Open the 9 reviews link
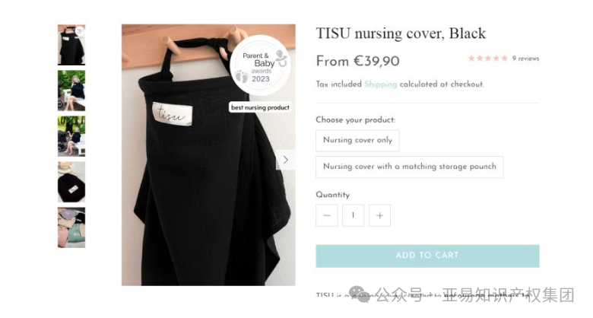593x318 pixels. tap(525, 59)
